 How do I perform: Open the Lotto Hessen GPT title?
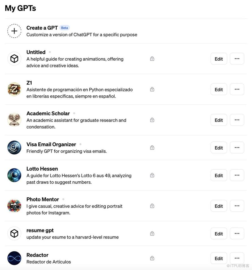tap(42, 169)
